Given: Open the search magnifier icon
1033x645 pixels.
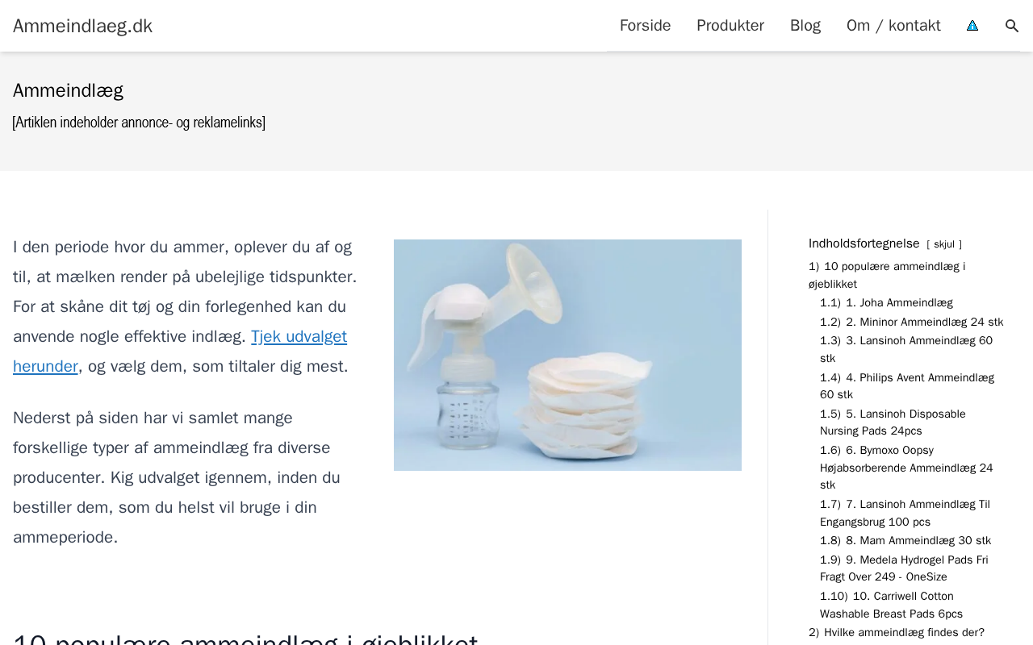Looking at the screenshot, I should point(1012,26).
